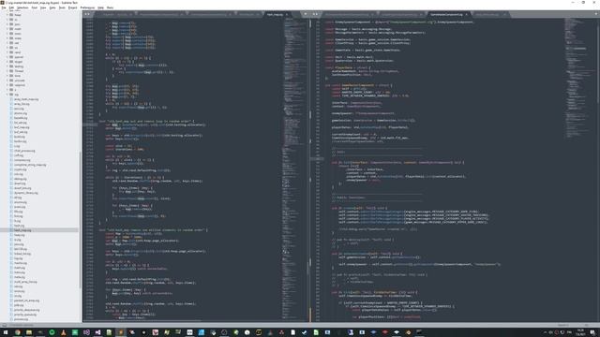The height and width of the screenshot is (337, 600).
Task: Open heap.zig from the sidebar
Action: (19, 235)
